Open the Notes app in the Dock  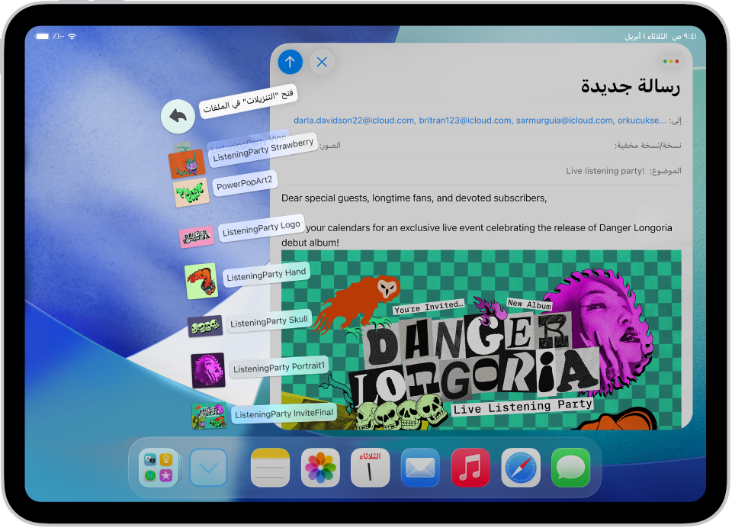point(270,465)
